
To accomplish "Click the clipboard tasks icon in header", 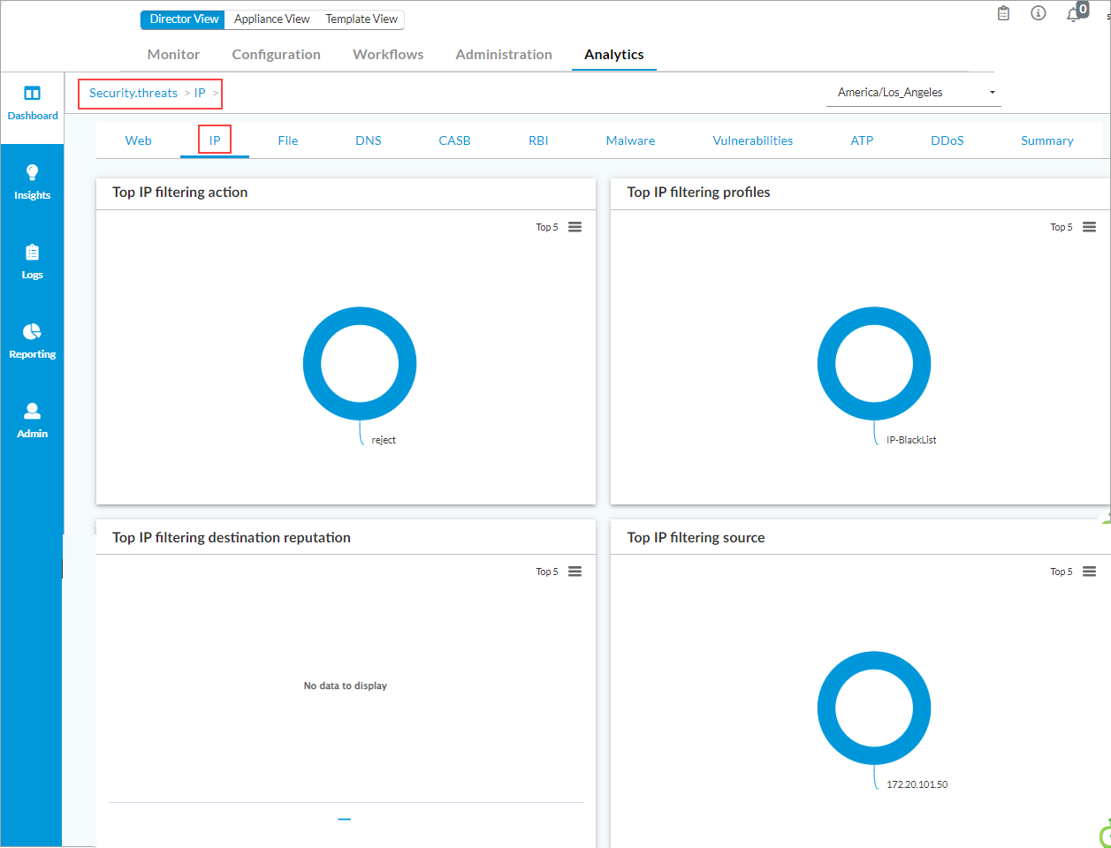I will click(1003, 13).
